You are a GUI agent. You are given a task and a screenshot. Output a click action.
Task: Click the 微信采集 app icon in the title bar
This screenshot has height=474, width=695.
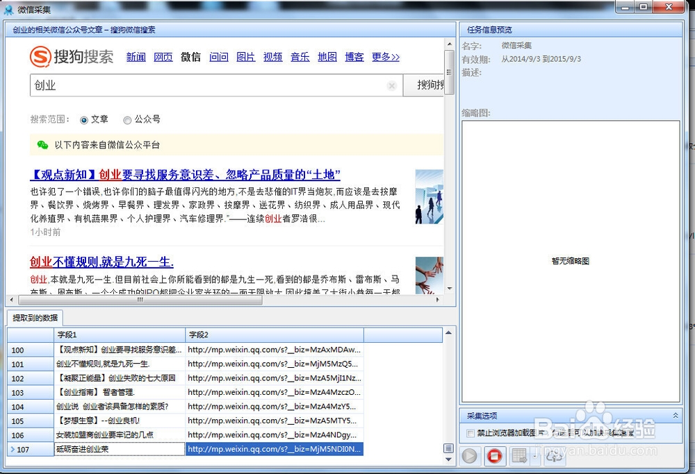tap(8, 9)
